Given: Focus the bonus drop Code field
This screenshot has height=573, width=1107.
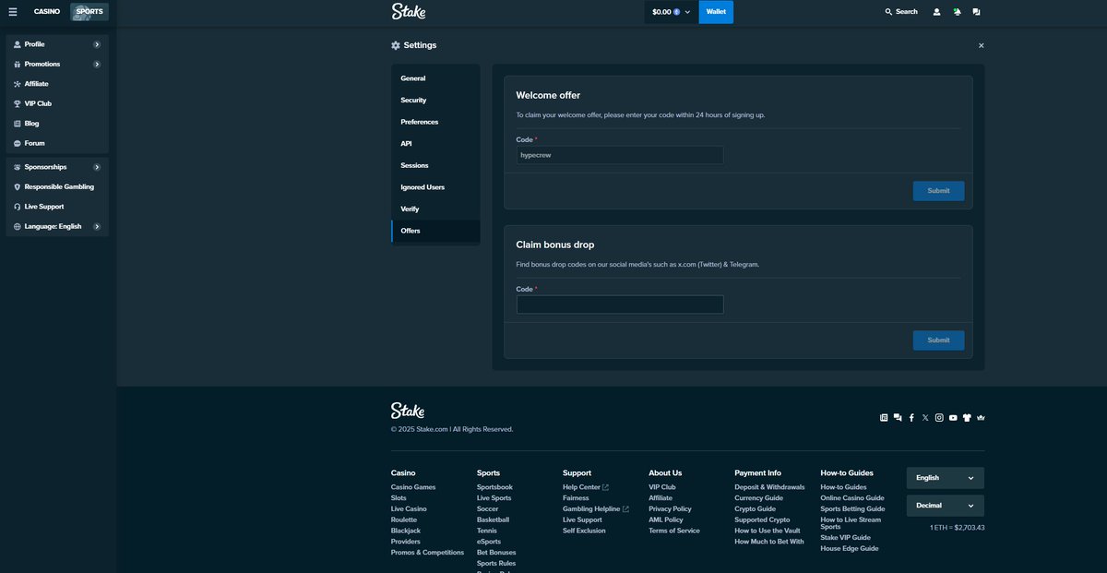Looking at the screenshot, I should coord(620,304).
